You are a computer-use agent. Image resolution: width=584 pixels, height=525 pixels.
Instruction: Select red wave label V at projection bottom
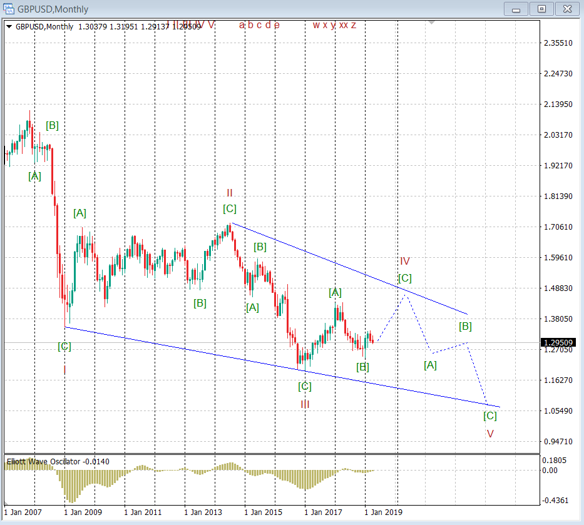coord(490,434)
